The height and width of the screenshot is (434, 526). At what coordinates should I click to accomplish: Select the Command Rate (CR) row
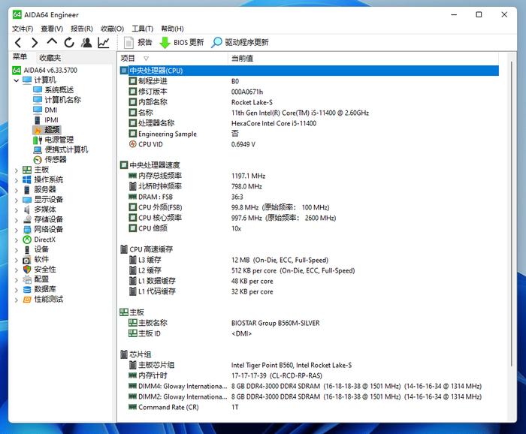[x=309, y=407]
